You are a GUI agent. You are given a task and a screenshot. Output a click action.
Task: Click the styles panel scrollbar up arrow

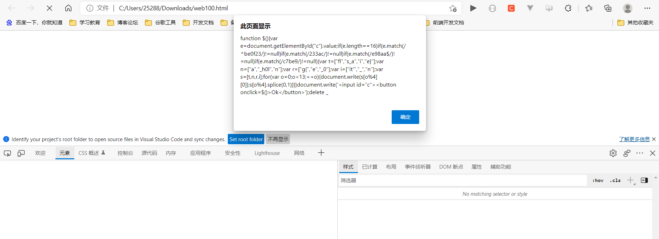[x=656, y=178]
